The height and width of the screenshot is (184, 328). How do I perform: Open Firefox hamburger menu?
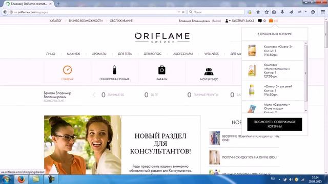[x=323, y=12]
